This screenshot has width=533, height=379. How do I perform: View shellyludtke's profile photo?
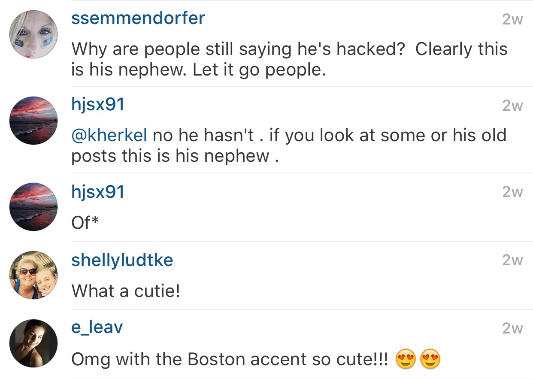(x=33, y=275)
